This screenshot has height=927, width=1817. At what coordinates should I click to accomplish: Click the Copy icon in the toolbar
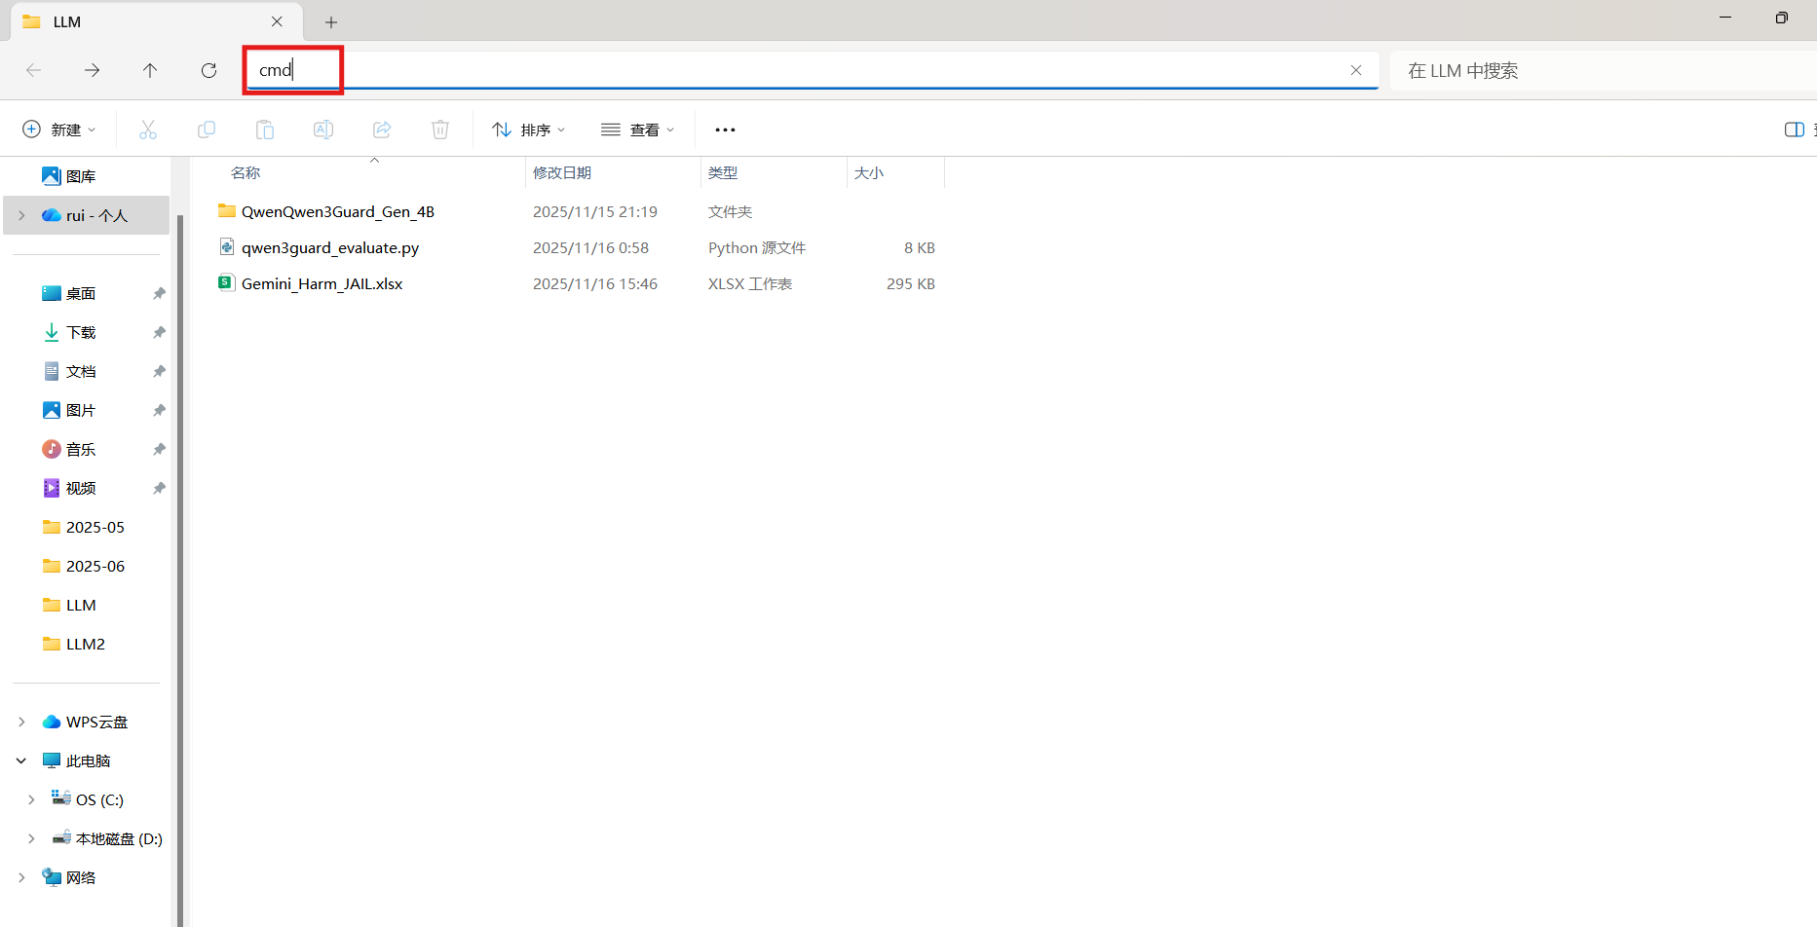click(x=206, y=129)
